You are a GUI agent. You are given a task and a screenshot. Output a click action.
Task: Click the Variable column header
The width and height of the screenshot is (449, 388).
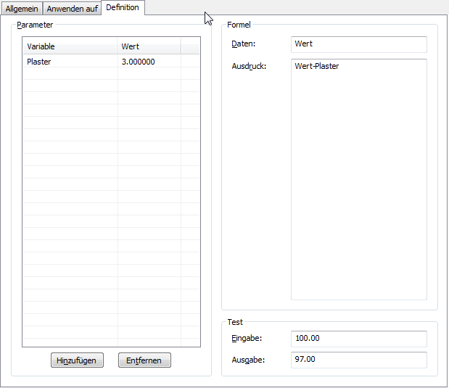pos(70,46)
